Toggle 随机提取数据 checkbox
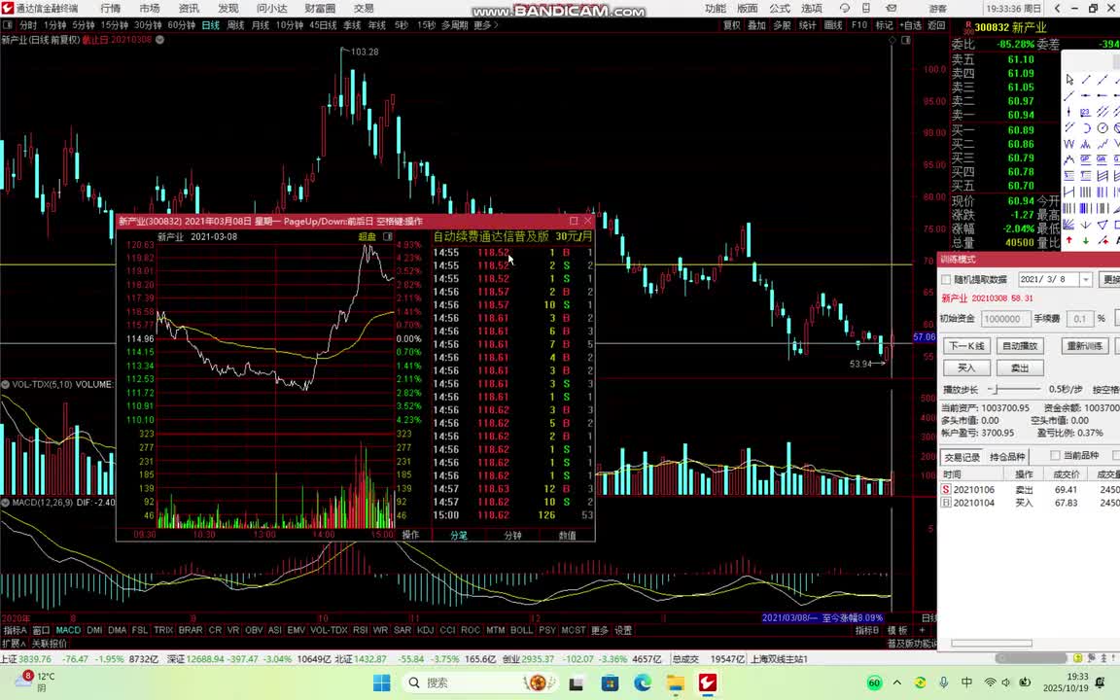Viewport: 1120px width, 700px height. [x=946, y=279]
